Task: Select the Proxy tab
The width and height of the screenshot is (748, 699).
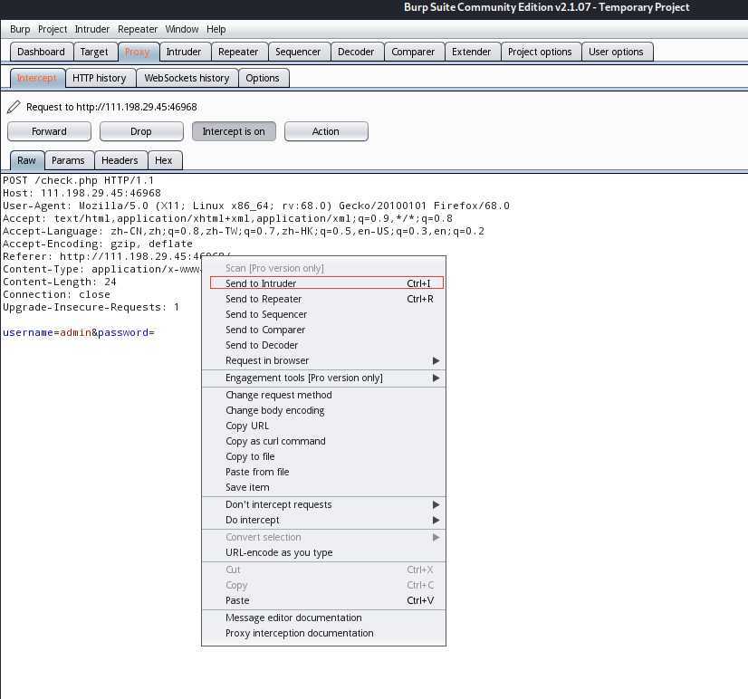Action: click(x=138, y=52)
